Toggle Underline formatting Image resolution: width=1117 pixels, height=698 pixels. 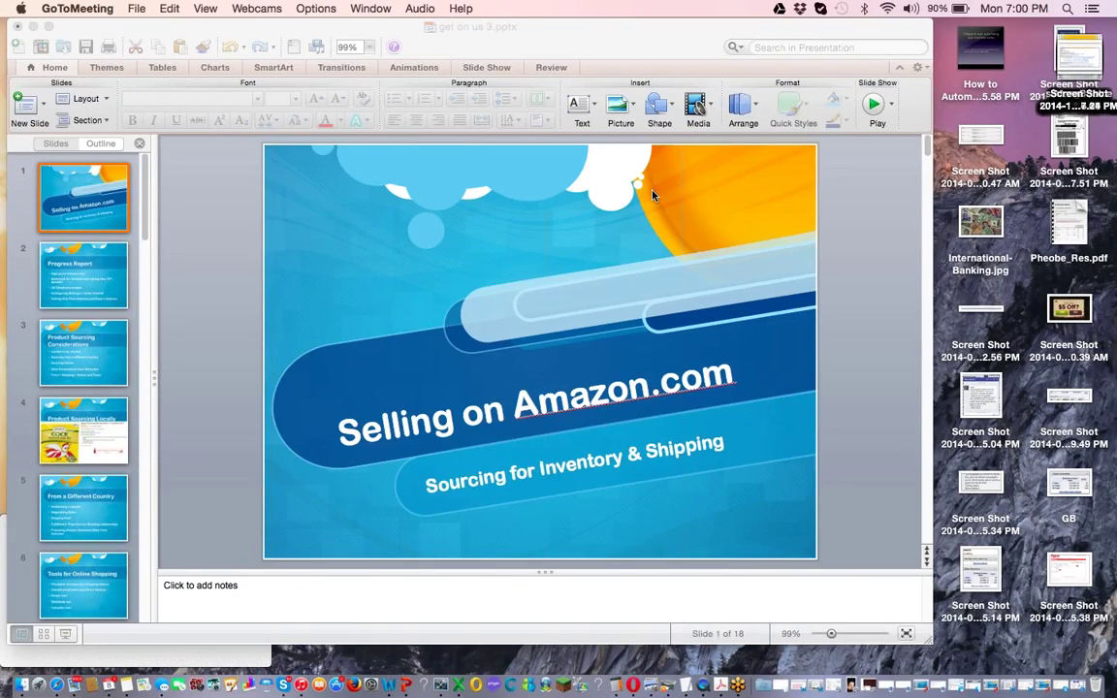pos(176,120)
